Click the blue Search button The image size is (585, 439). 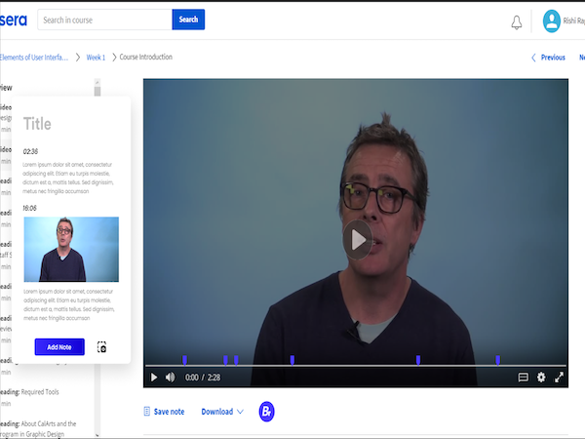point(188,20)
